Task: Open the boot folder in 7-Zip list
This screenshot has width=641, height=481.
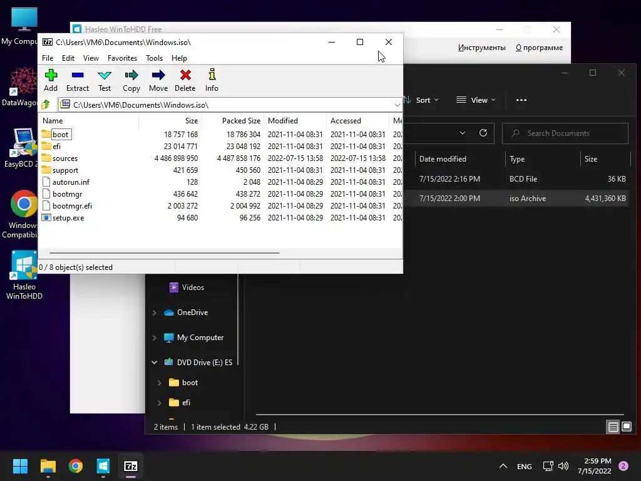Action: [x=61, y=134]
